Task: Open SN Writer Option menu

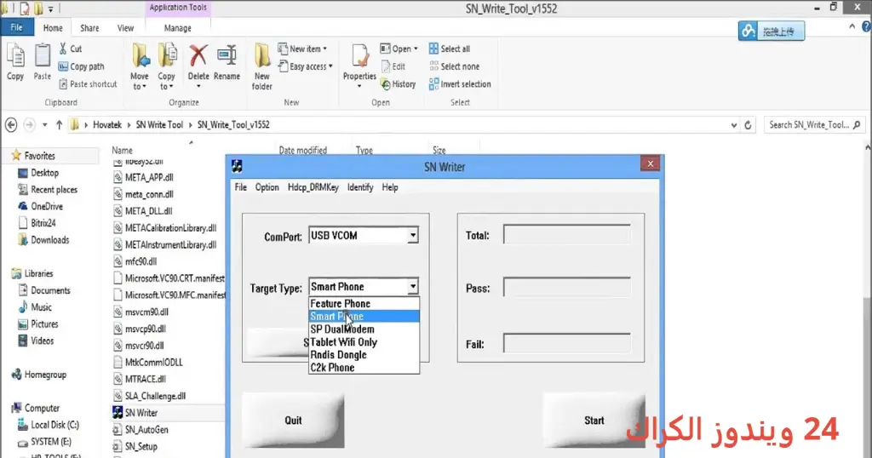Action: (x=267, y=187)
